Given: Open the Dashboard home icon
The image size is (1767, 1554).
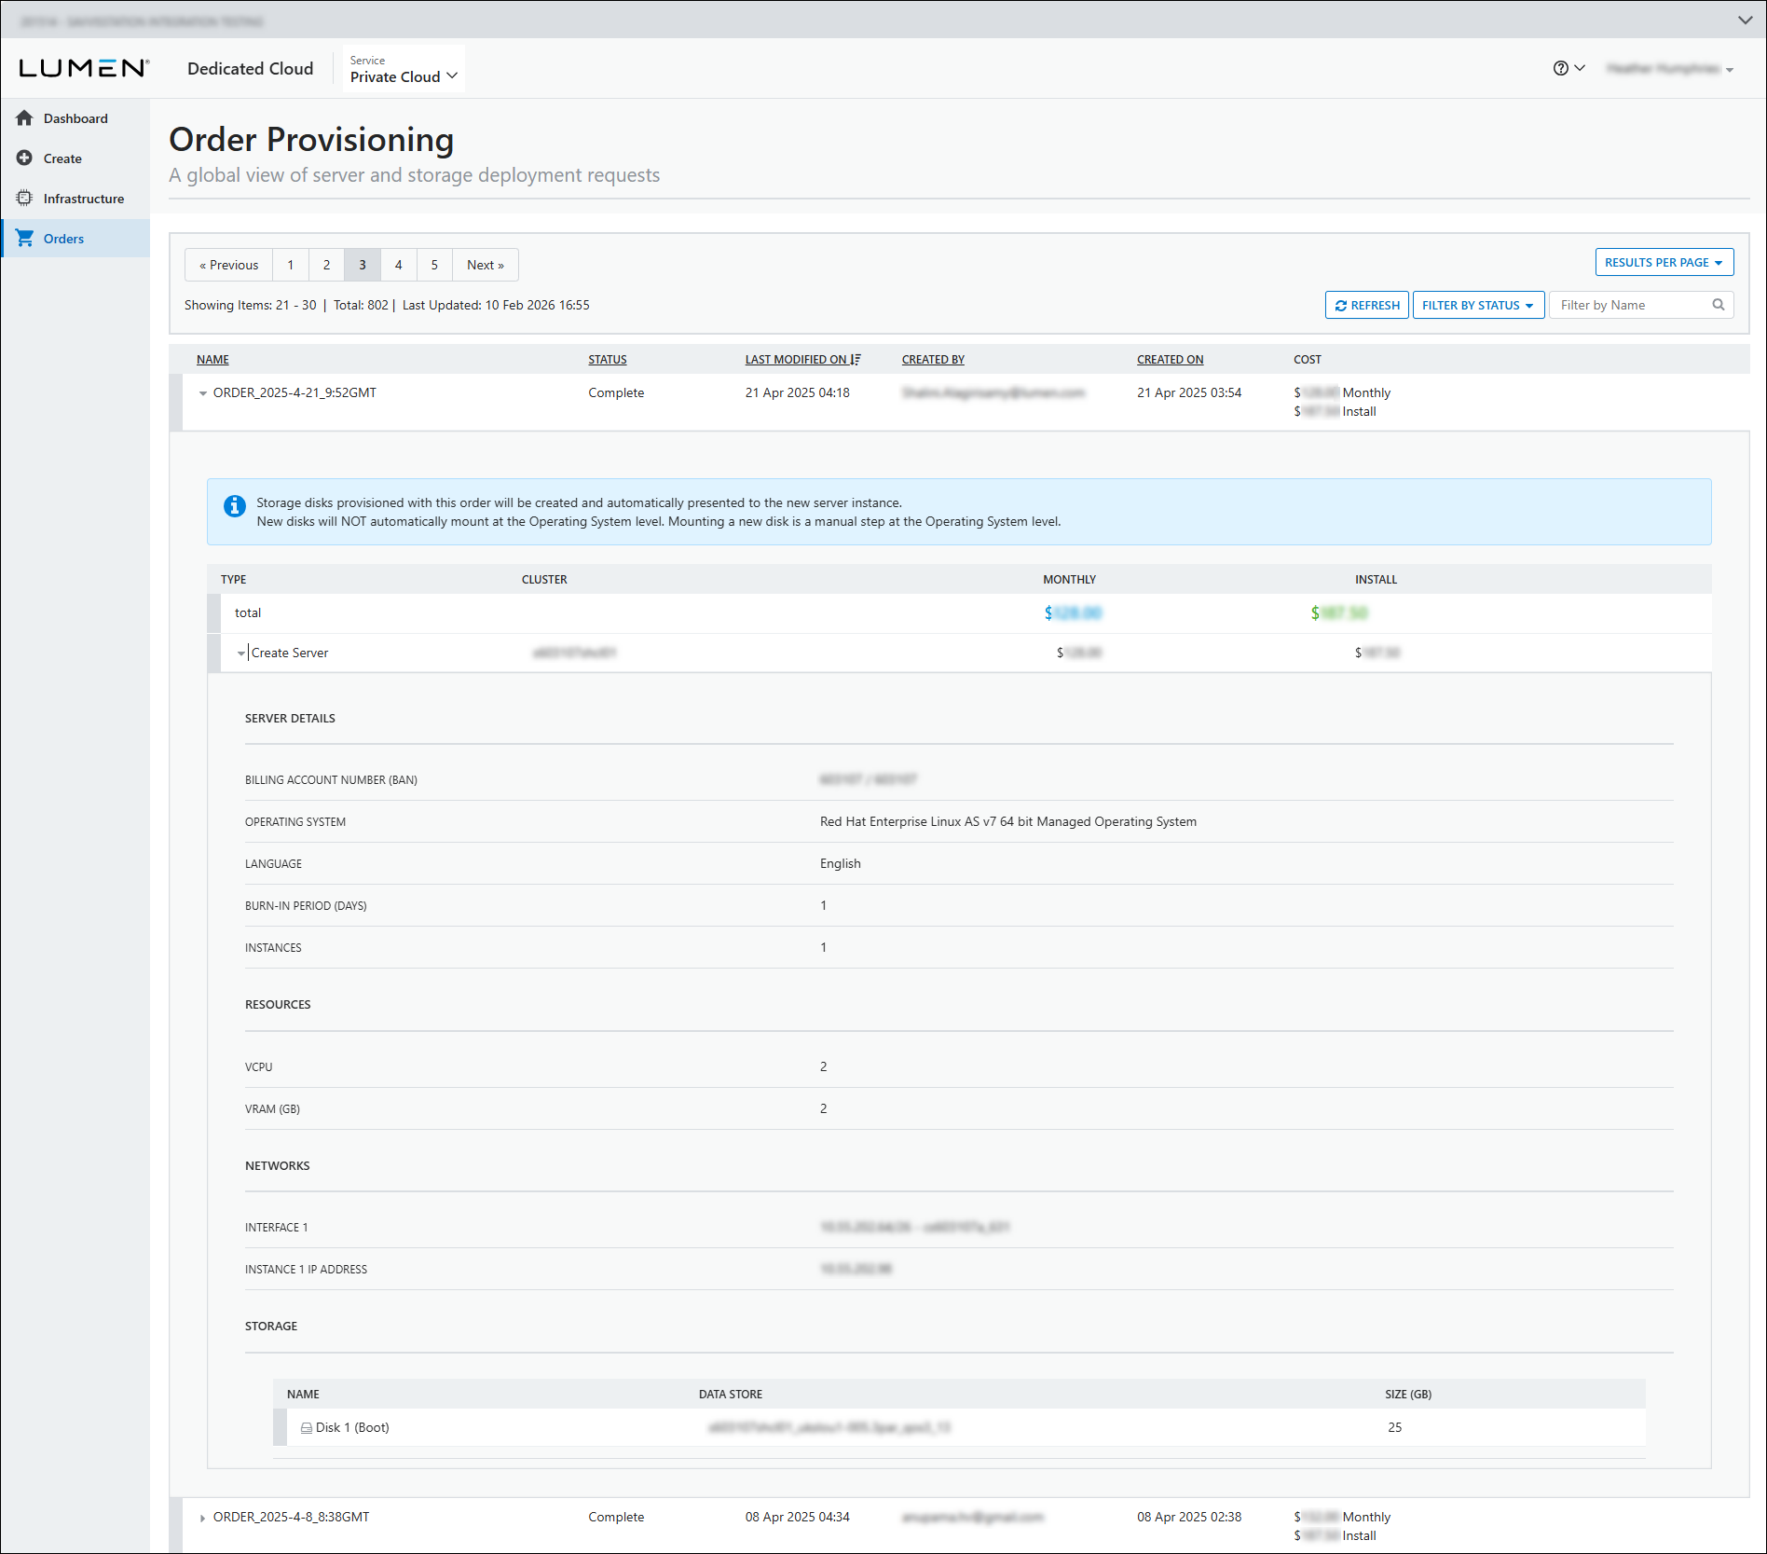Looking at the screenshot, I should pos(25,118).
